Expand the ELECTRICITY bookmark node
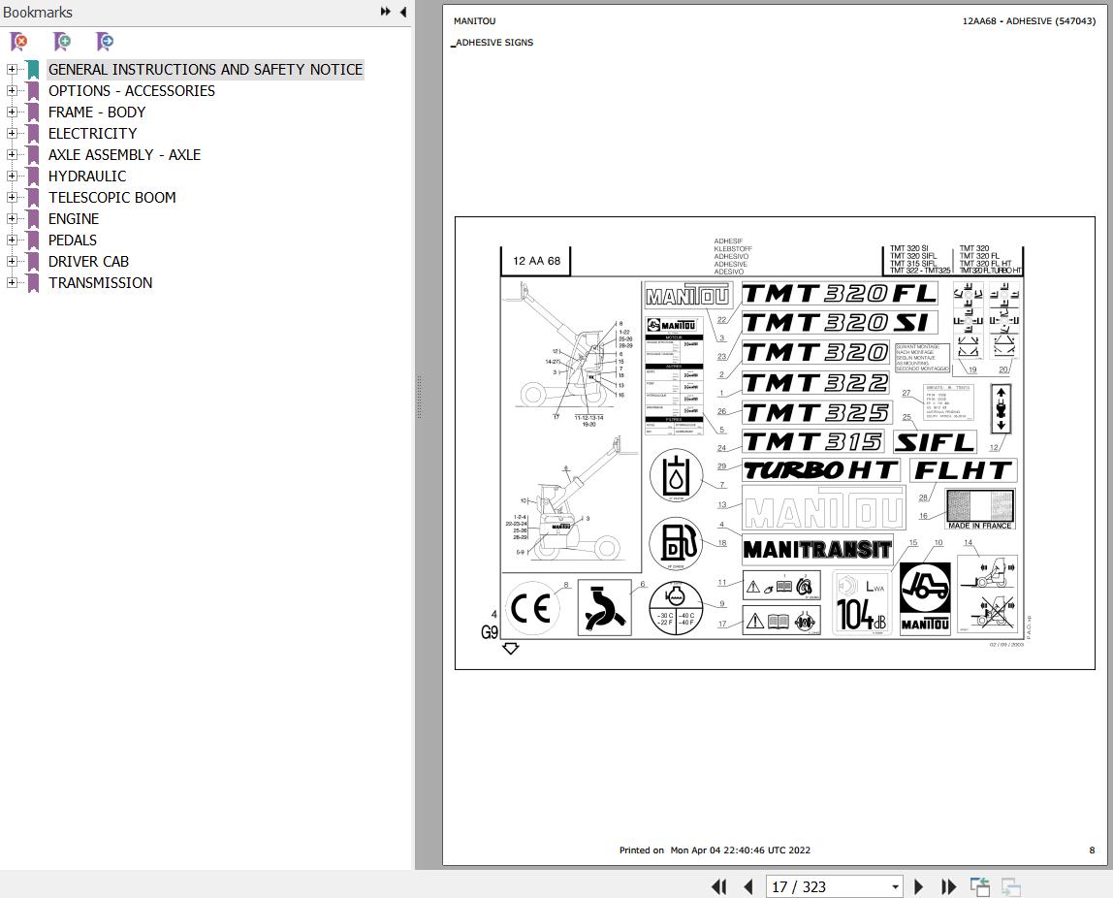Image resolution: width=1113 pixels, height=898 pixels. click(12, 134)
